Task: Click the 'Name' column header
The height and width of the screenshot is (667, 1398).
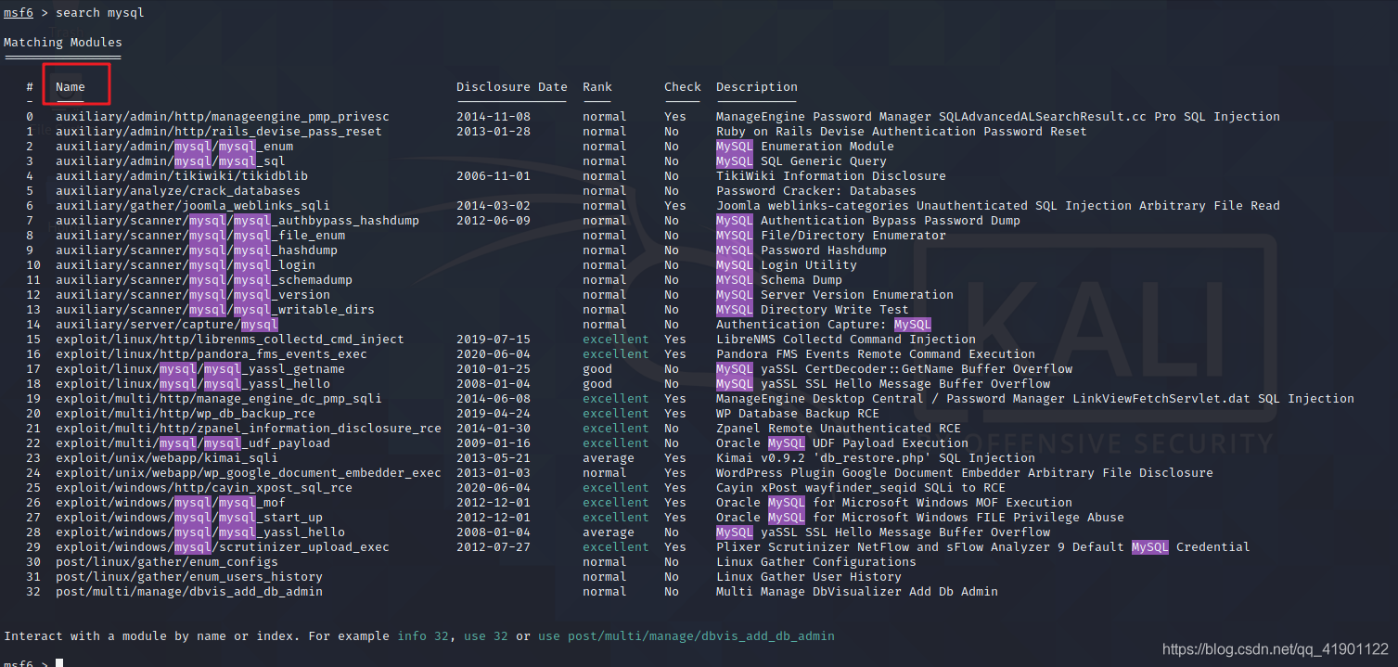Action: (x=71, y=87)
